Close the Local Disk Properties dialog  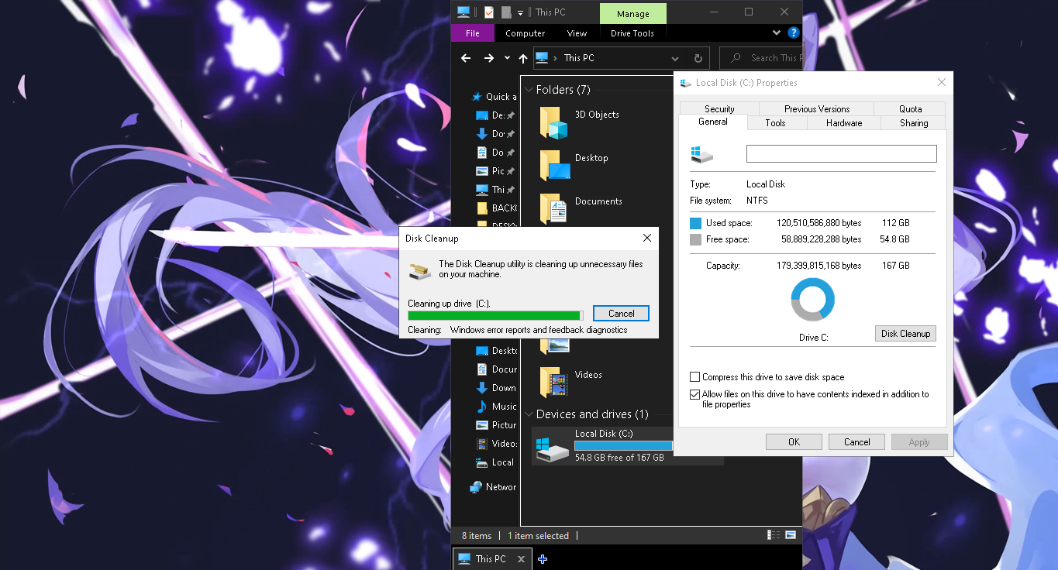(x=942, y=83)
